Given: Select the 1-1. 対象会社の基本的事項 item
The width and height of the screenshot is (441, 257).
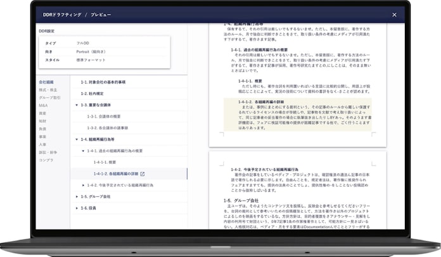Looking at the screenshot, I should [103, 82].
